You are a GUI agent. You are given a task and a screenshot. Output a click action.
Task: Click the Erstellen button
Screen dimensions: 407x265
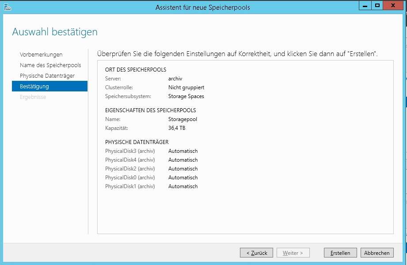[340, 253]
